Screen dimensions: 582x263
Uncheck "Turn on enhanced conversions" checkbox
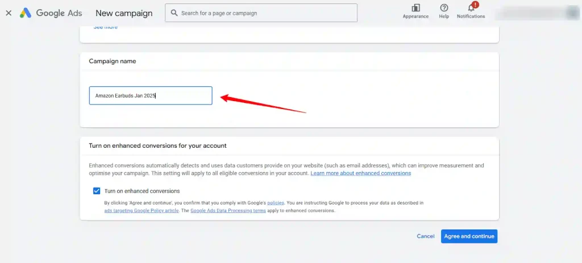click(97, 191)
